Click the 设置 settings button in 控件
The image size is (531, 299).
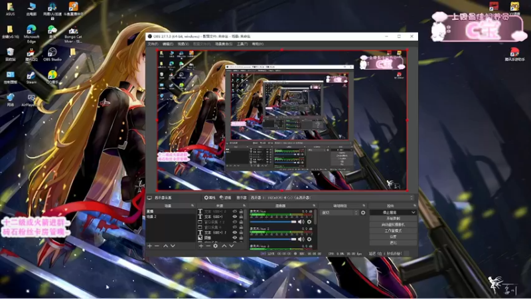pyautogui.click(x=393, y=237)
